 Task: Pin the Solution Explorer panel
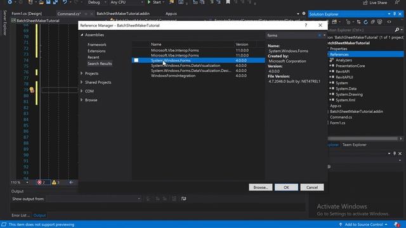click(395, 14)
